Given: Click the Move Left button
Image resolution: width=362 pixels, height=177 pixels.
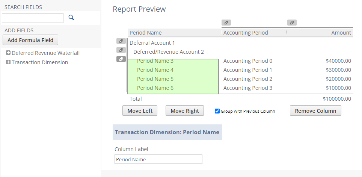Looking at the screenshot, I should pos(140,111).
